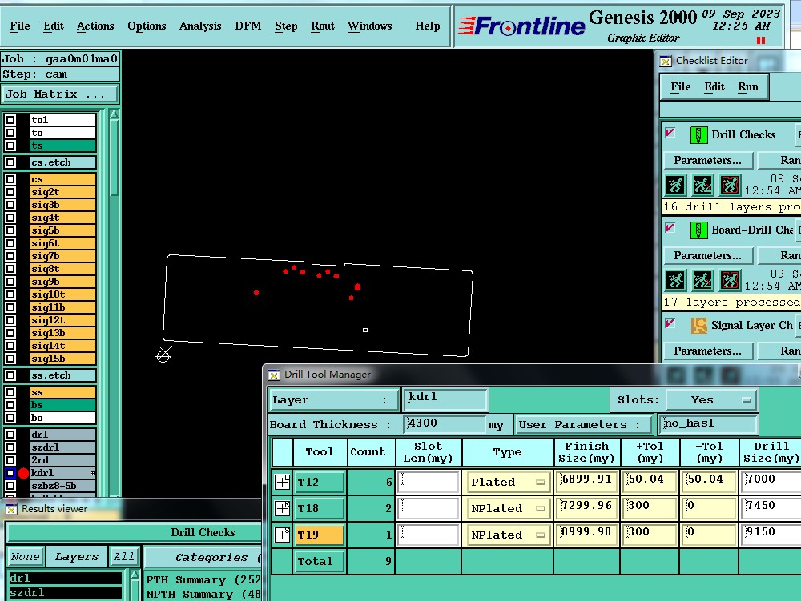Select the T19 tool button
Viewport: 801px width, 601px height.
(320, 535)
